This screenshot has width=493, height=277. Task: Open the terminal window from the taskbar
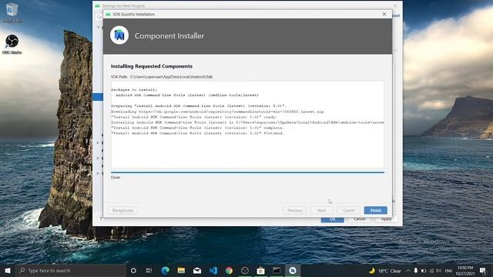tap(277, 270)
